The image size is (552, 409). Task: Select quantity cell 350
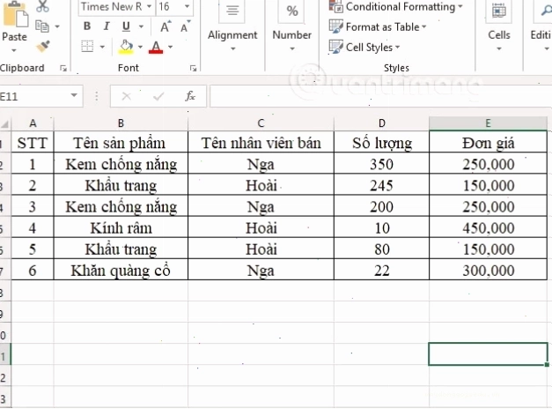tap(381, 164)
